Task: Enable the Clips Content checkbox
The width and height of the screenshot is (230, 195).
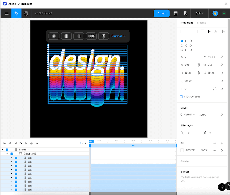Action: 181,97
